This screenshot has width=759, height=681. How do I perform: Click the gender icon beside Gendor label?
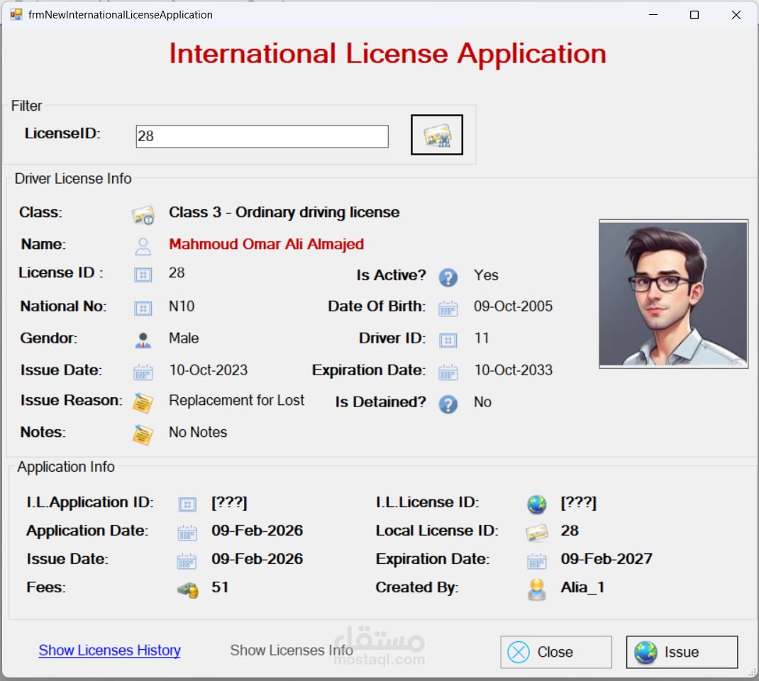click(x=143, y=340)
